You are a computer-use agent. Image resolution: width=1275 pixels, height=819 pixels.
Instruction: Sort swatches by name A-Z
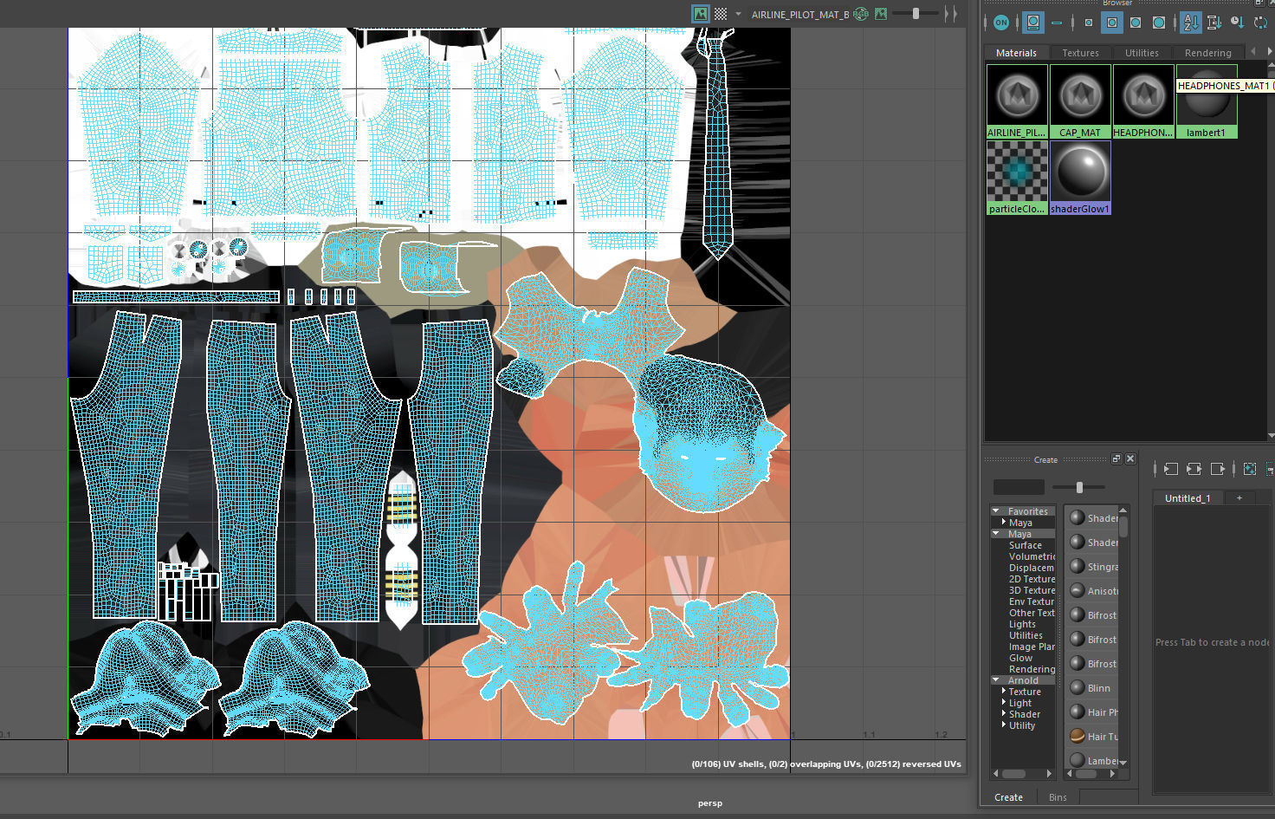click(x=1191, y=23)
